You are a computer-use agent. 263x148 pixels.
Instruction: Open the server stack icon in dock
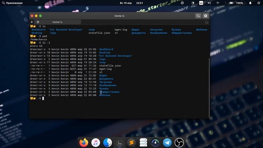pos(143,143)
